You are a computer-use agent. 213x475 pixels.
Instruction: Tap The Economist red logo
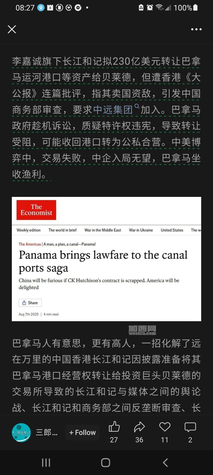pyautogui.click(x=36, y=210)
